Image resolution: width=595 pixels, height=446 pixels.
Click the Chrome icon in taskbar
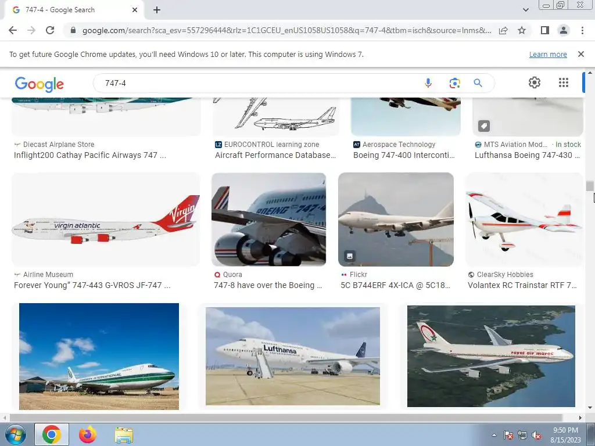coord(52,434)
